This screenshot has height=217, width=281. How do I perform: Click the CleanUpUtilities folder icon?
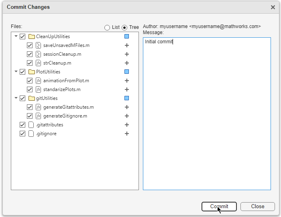[x=31, y=37]
